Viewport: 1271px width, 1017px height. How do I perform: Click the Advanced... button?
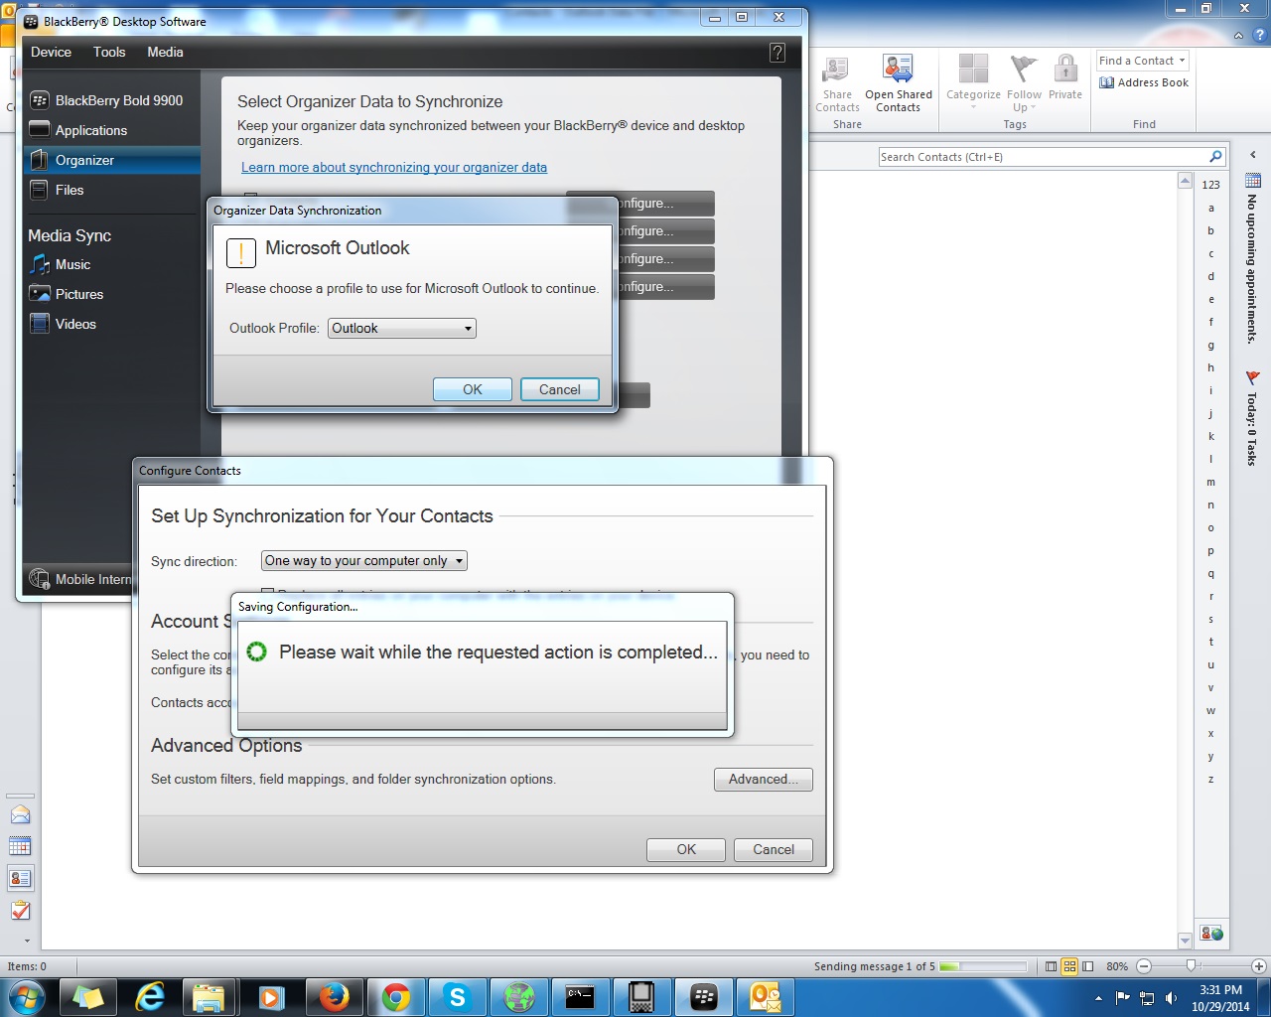pos(764,780)
